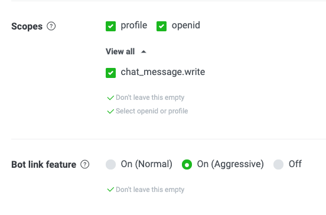Screen dimensions: 326x215
Task: Click the 'Select openid or profile' validation message
Action: (152, 111)
